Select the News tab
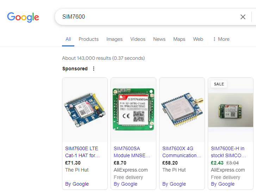The image size is (256, 192). click(159, 39)
